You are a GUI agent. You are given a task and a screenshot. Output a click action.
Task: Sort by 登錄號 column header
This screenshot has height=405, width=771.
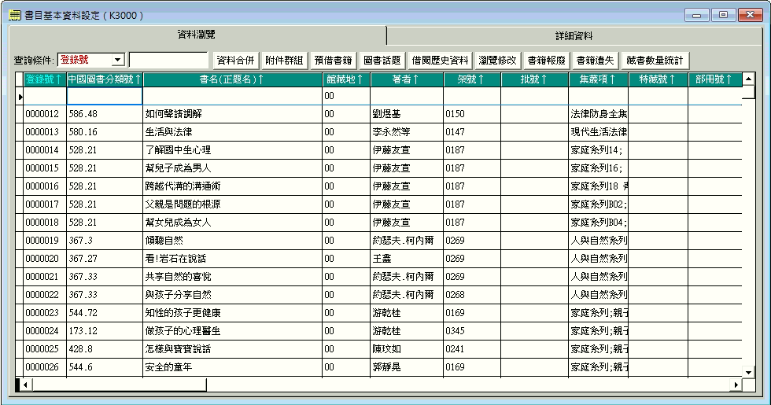click(44, 79)
